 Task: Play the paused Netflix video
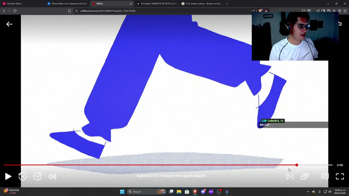pyautogui.click(x=8, y=176)
